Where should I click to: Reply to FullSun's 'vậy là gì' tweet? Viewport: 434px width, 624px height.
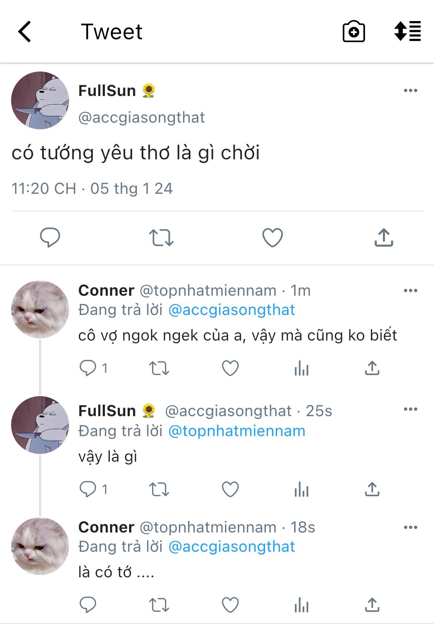pos(88,489)
